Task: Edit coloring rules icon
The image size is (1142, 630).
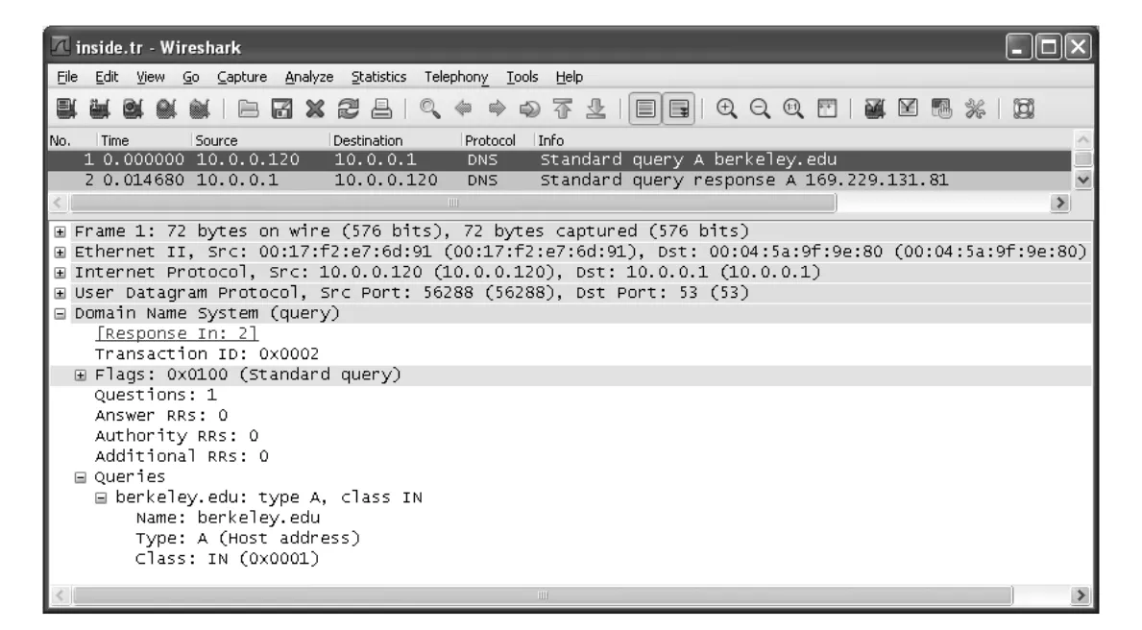Action: pyautogui.click(x=941, y=109)
